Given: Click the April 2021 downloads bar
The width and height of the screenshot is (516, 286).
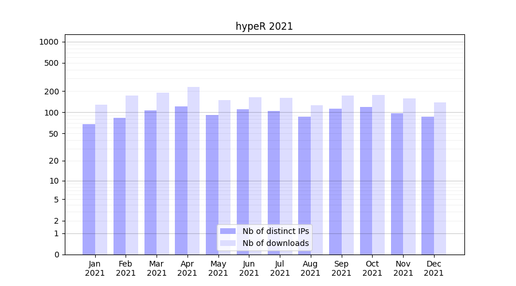Looking at the screenshot, I should [193, 170].
